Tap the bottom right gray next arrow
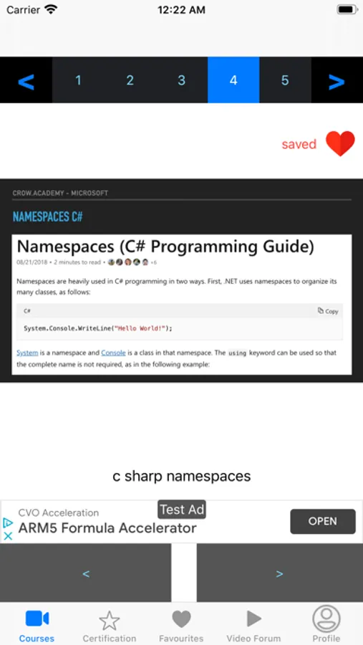 [x=279, y=573]
